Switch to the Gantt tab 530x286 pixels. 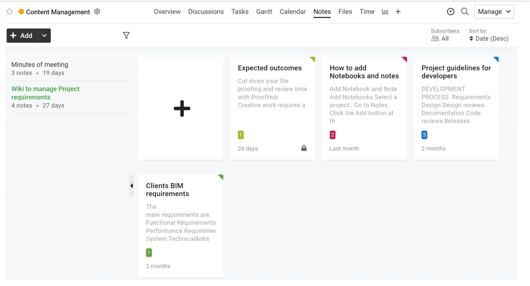coord(264,11)
